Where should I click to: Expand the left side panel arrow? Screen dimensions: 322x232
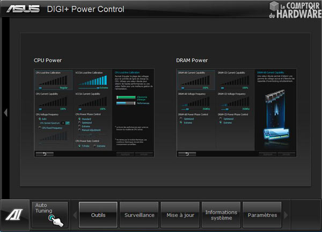click(x=5, y=112)
